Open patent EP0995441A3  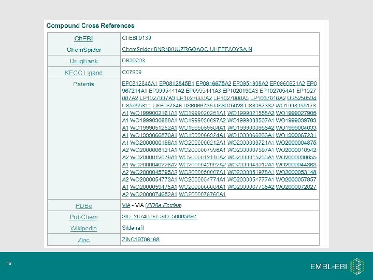click(204, 91)
